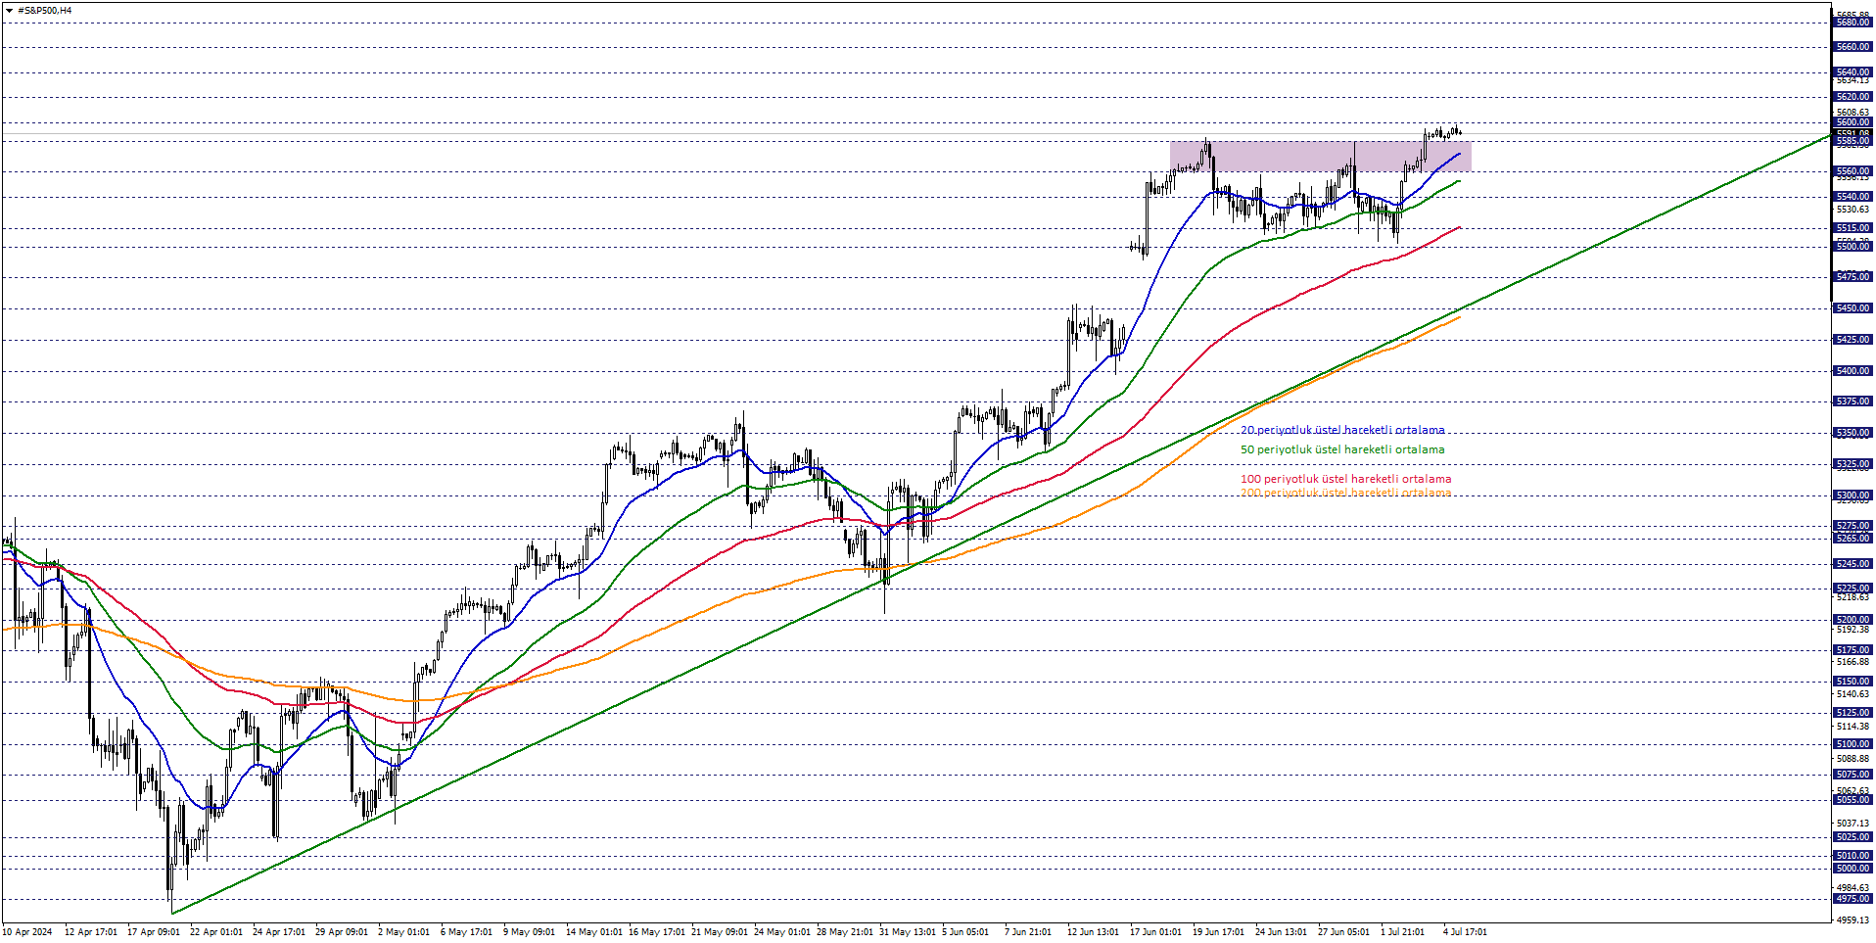This screenshot has height=943, width=1876.
Task: Click the 5620.00 price level label
Action: click(1853, 97)
